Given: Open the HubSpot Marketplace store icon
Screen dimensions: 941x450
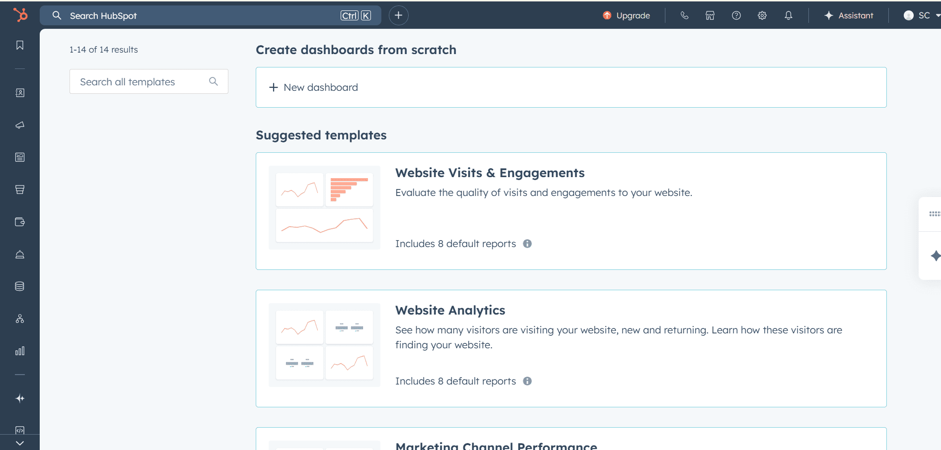Looking at the screenshot, I should (x=710, y=15).
